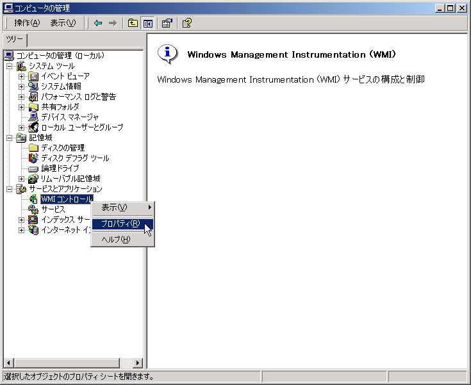This screenshot has width=471, height=385.
Task: Expand the インデックス サービス node
Action: tap(21, 220)
